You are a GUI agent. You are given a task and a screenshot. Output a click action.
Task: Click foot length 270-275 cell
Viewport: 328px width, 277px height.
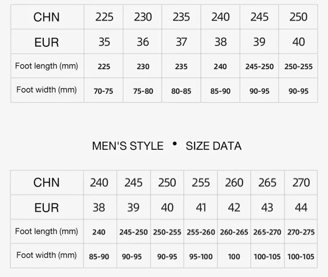tap(301, 232)
